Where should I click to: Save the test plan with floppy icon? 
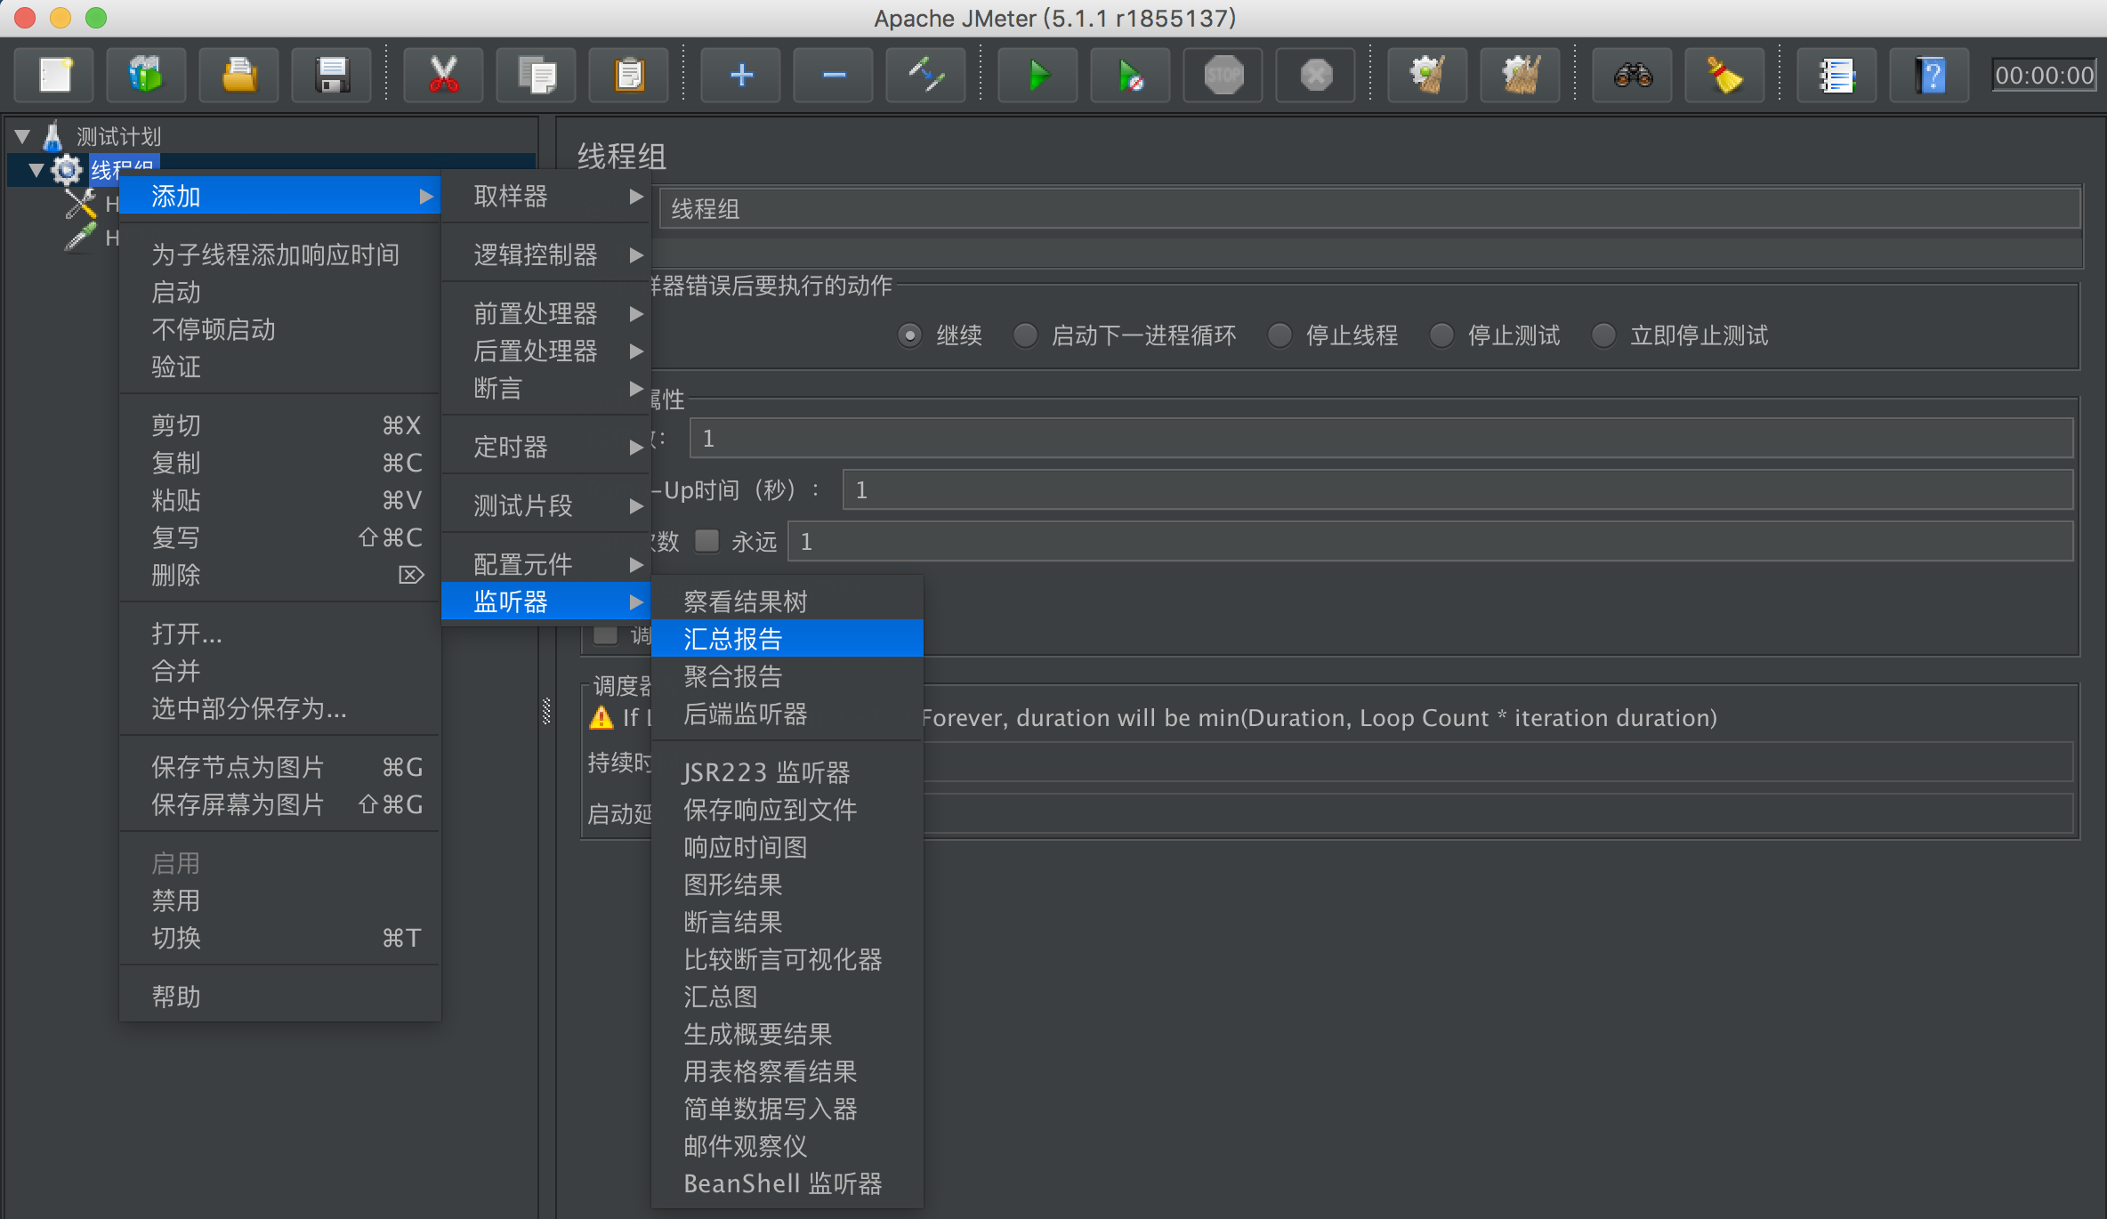click(332, 75)
